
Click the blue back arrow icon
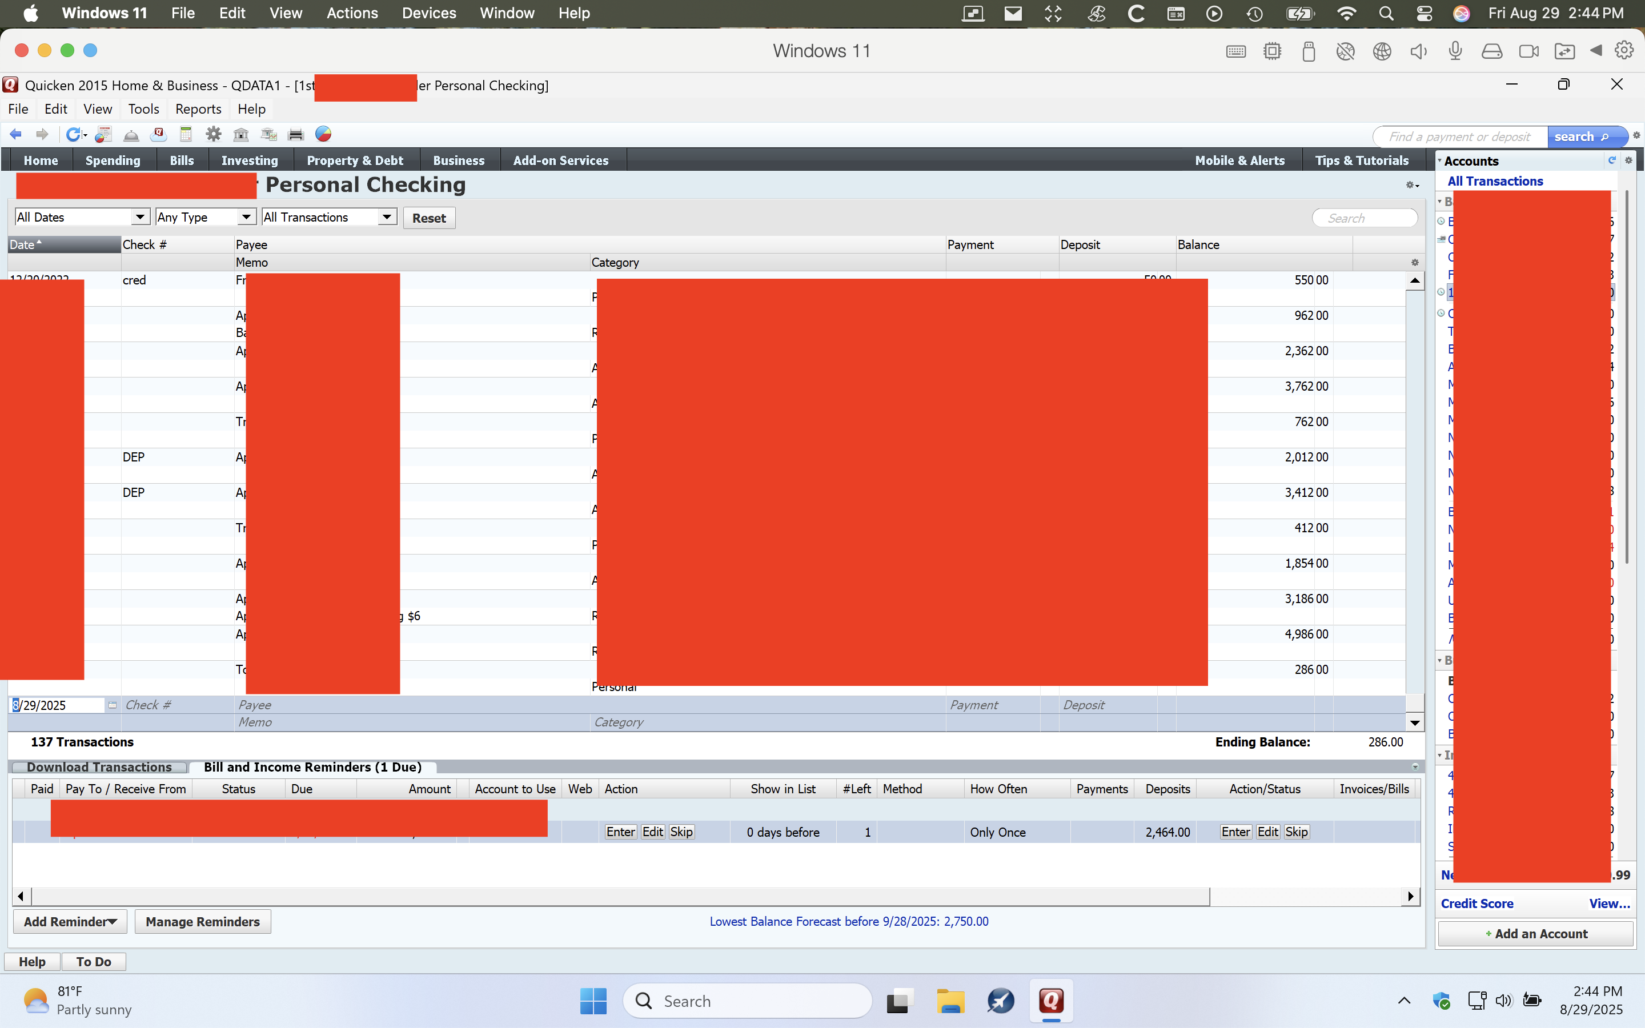point(15,135)
